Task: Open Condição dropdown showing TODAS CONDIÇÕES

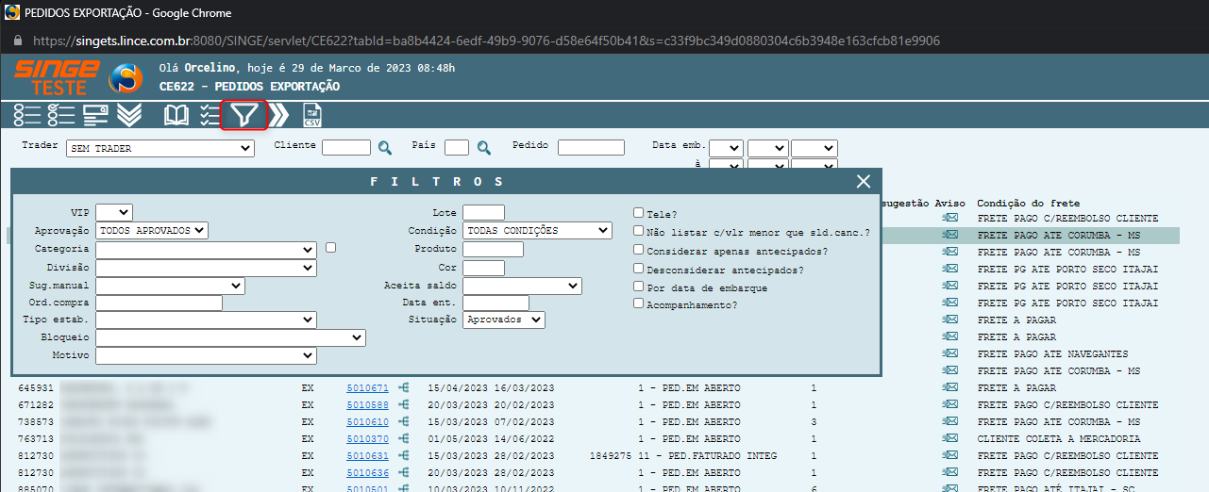Action: (537, 230)
